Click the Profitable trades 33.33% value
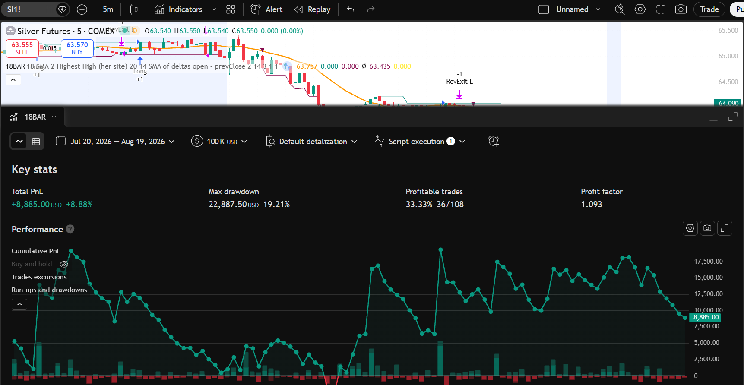Image resolution: width=744 pixels, height=385 pixels. tap(419, 204)
